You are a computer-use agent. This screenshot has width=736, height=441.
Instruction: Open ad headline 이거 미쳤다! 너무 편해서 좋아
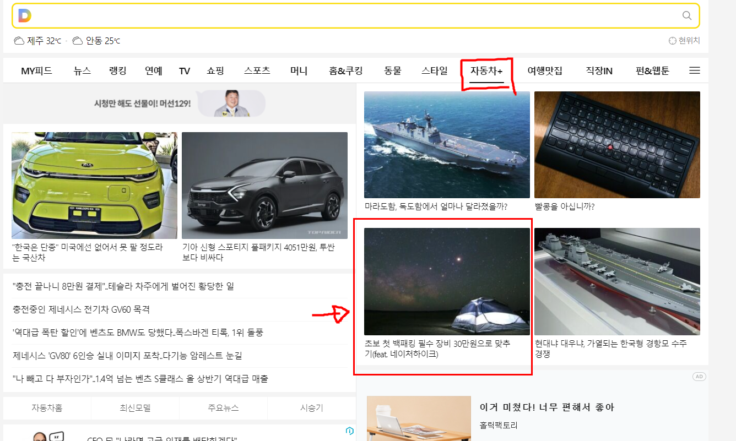pyautogui.click(x=547, y=407)
